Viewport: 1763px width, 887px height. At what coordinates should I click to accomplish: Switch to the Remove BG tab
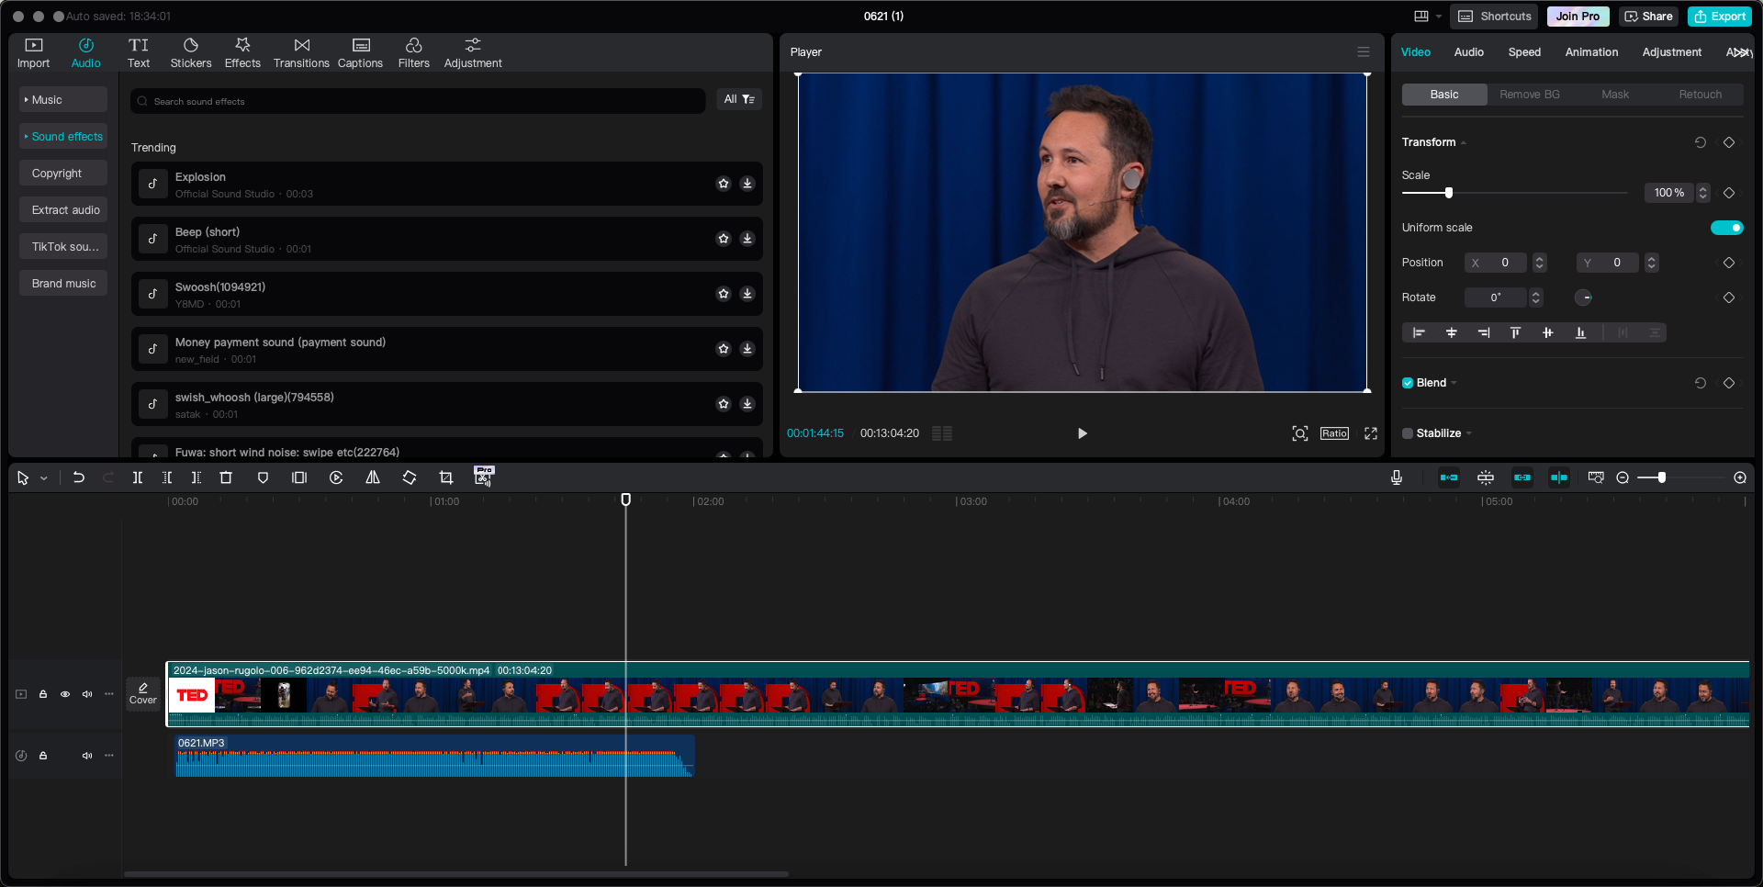[1529, 94]
